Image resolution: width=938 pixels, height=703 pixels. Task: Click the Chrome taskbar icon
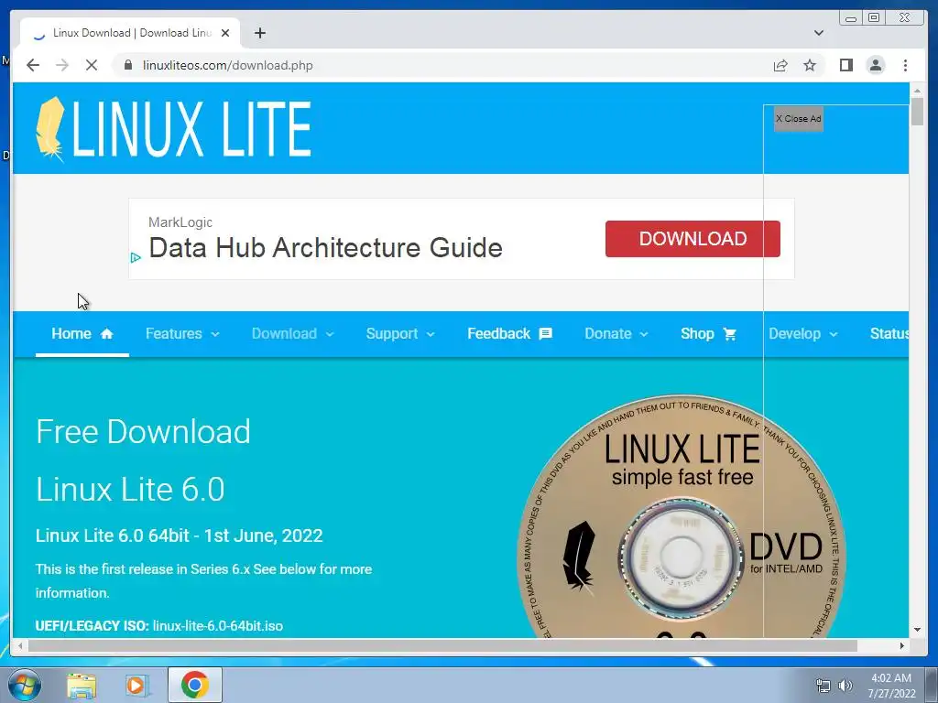194,685
